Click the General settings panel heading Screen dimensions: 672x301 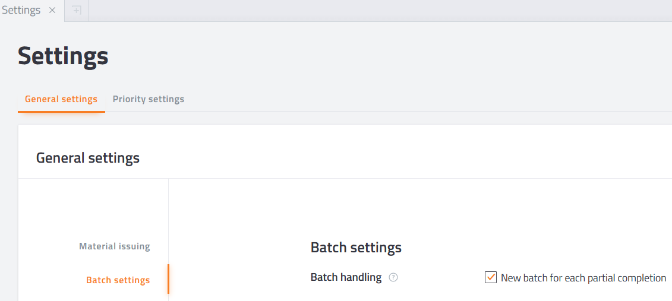point(88,158)
